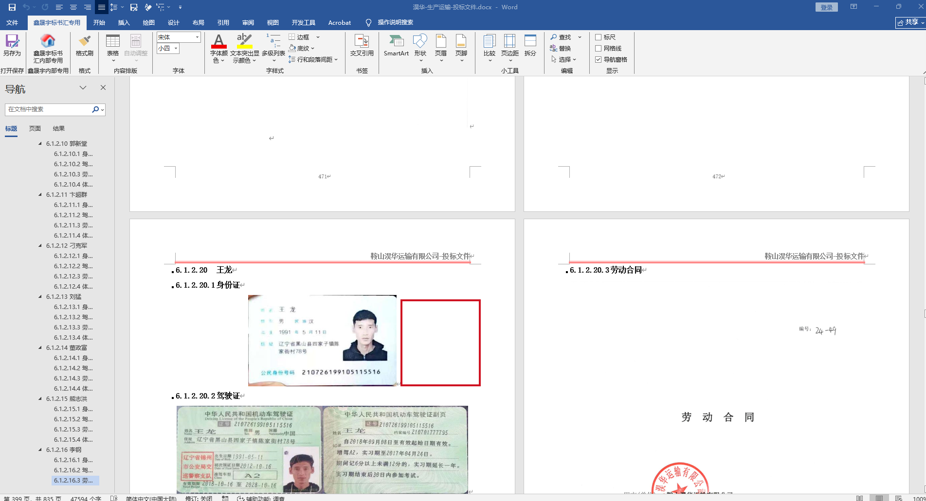
Task: Click the 拆分 split window icon
Action: 530,45
